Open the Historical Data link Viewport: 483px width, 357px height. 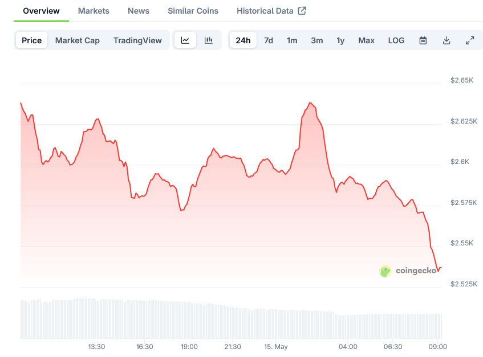coord(266,10)
